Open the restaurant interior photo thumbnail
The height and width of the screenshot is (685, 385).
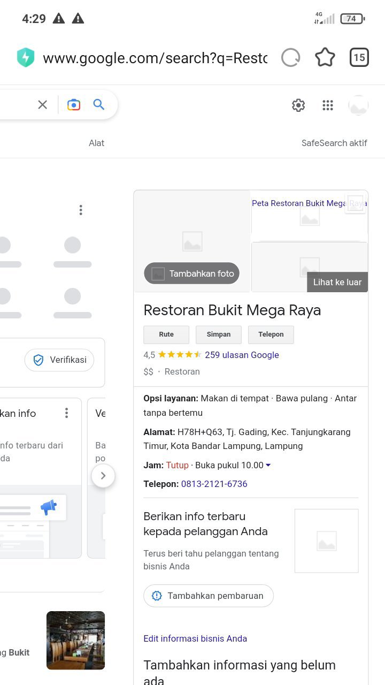[75, 641]
